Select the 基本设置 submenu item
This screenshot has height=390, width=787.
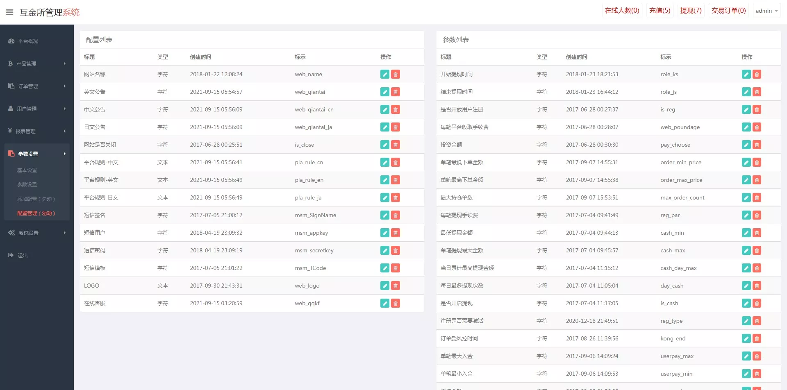point(27,170)
